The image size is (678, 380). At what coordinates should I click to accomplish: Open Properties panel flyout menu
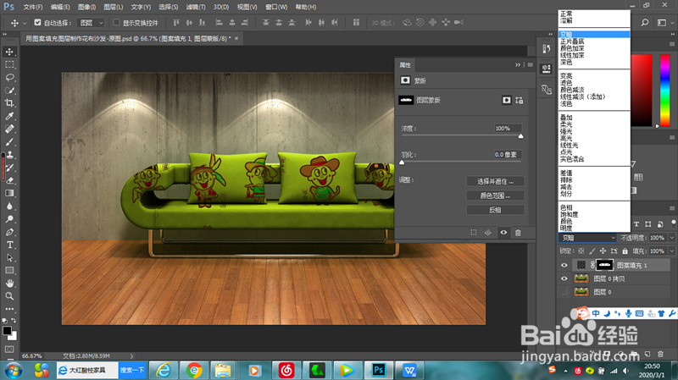(x=531, y=65)
